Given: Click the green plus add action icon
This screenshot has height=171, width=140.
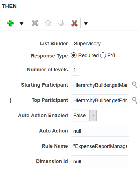Looking at the screenshot, I should (10, 23).
